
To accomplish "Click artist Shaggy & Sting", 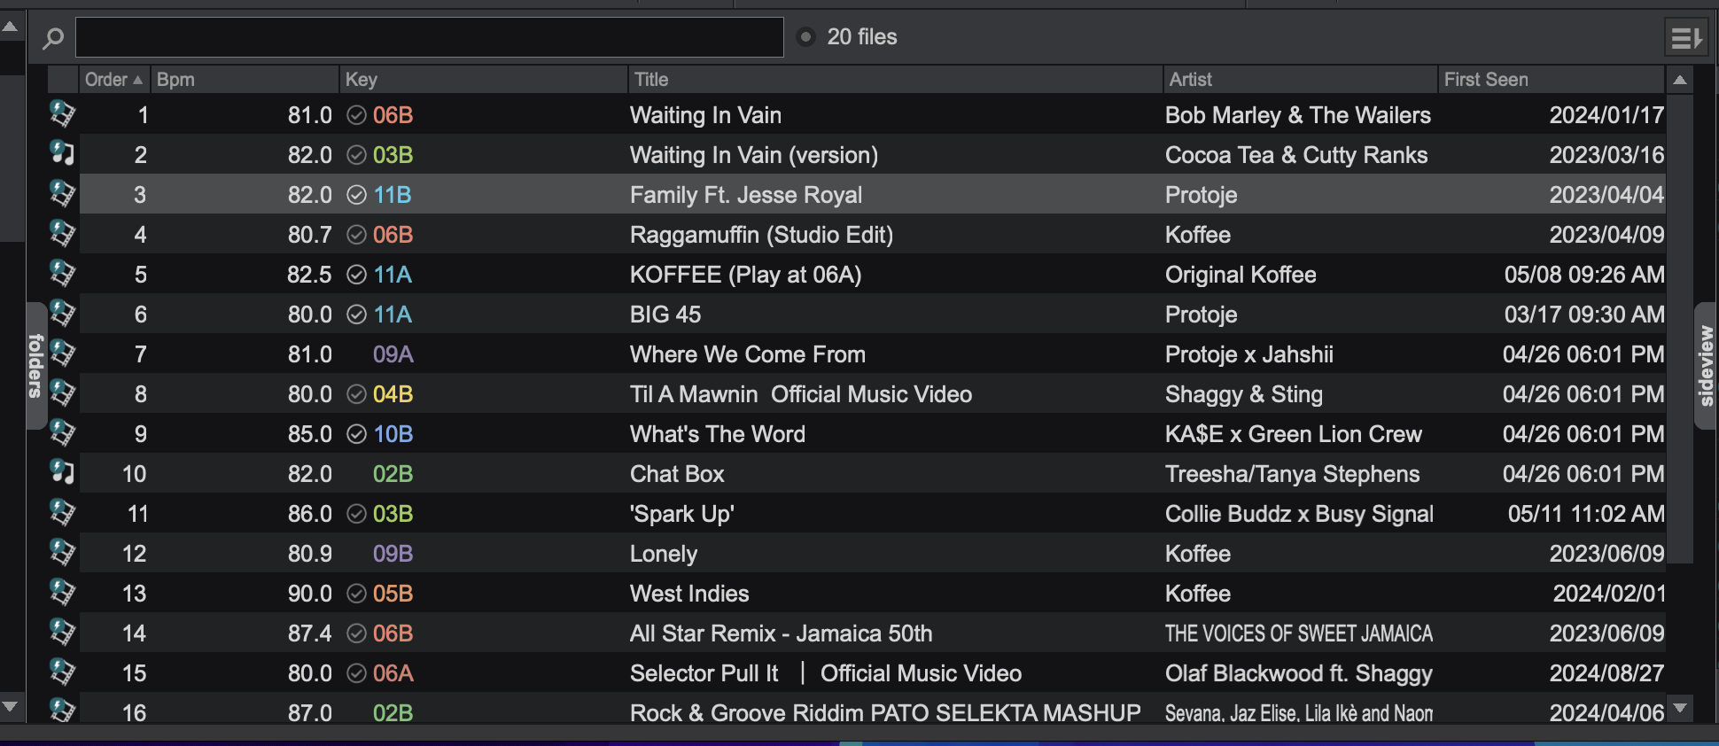I will tap(1244, 394).
